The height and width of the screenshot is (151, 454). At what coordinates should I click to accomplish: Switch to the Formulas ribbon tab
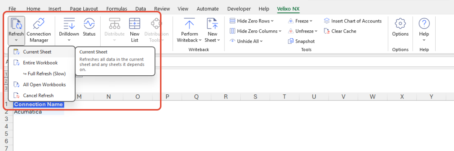tap(117, 9)
